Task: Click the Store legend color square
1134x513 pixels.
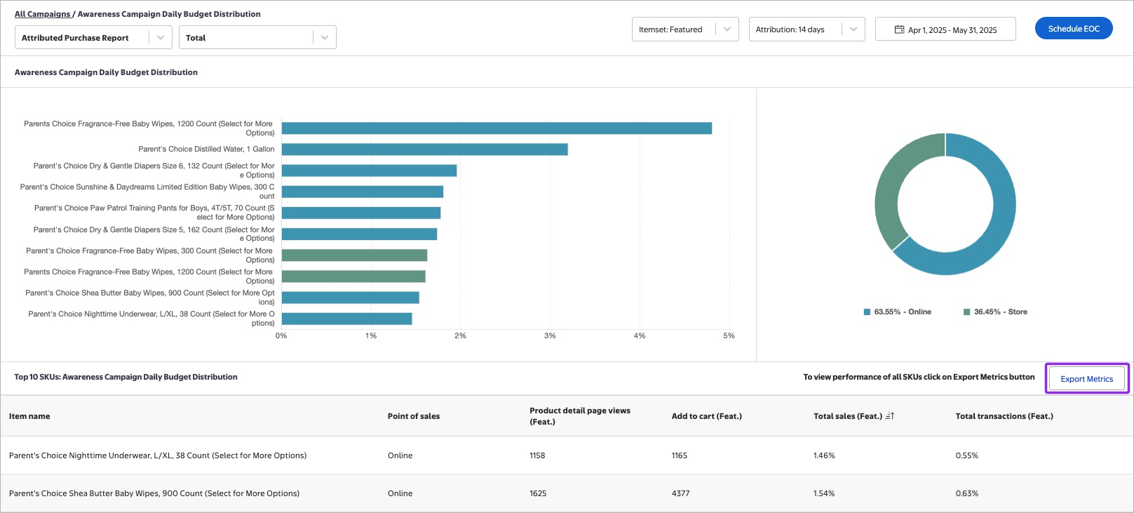Action: tap(966, 312)
